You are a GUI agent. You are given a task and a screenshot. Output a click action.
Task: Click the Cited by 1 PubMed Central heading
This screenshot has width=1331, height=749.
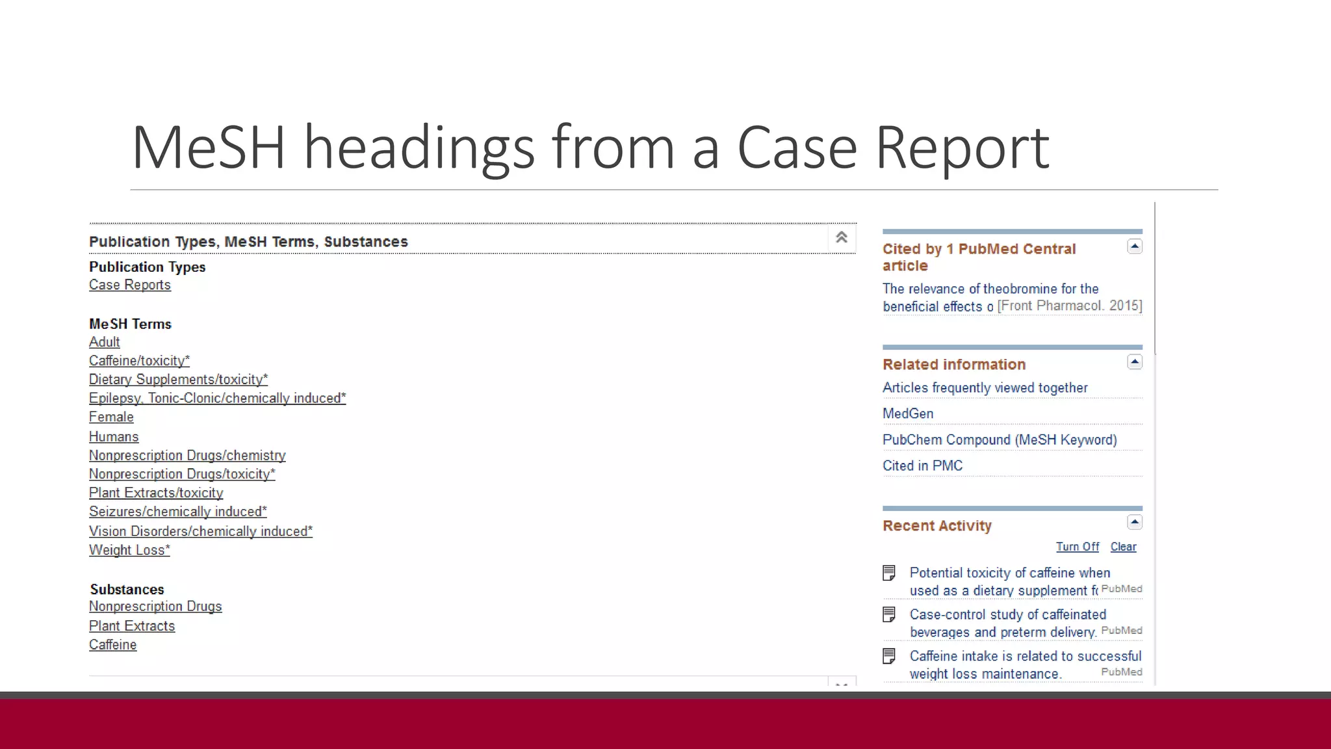pyautogui.click(x=979, y=257)
